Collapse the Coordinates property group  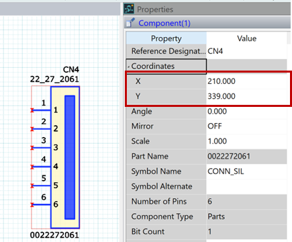click(129, 67)
